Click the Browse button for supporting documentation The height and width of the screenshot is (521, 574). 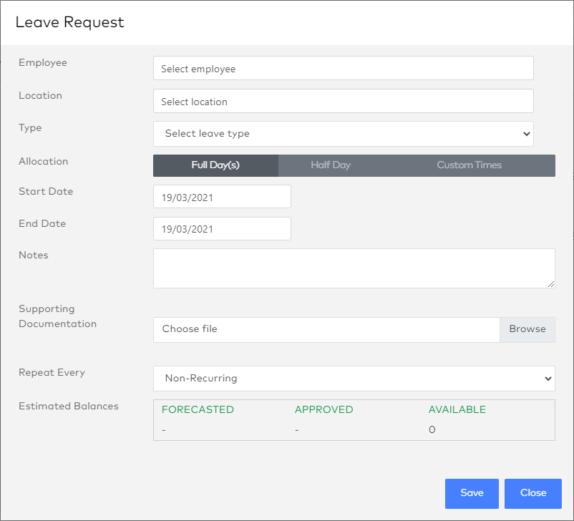point(527,329)
